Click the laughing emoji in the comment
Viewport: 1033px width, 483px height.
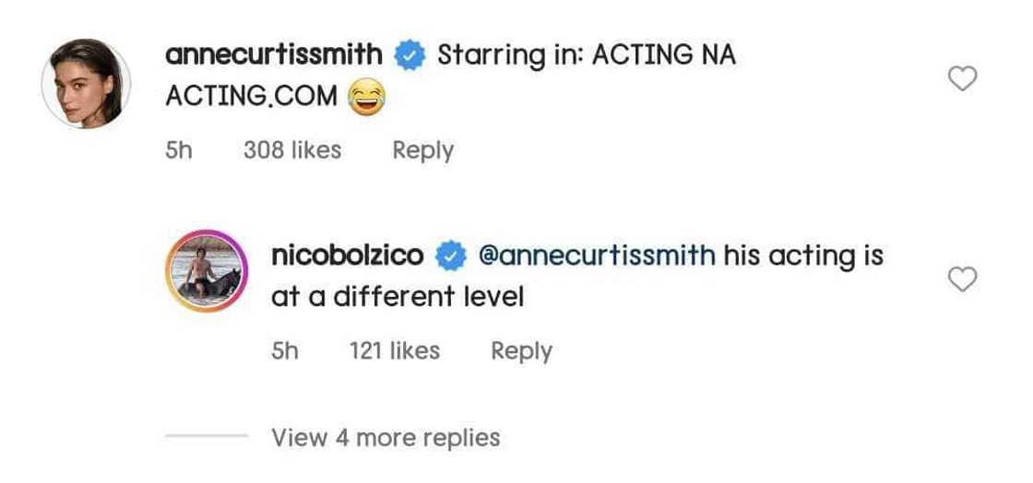[x=367, y=96]
